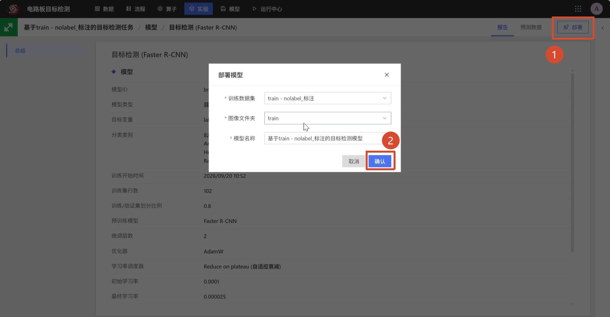Viewport: 610px width, 317px height.
Task: Click the red spiral app logo
Action: click(x=13, y=9)
